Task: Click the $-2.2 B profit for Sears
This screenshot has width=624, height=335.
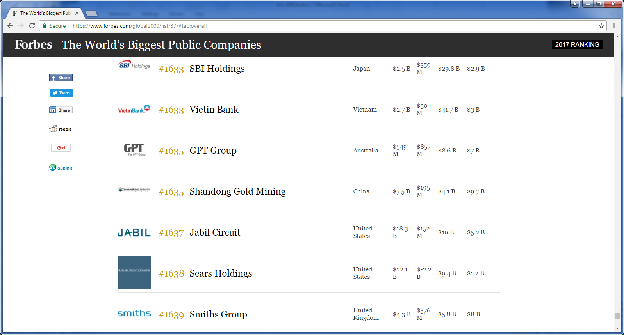Action: pyautogui.click(x=424, y=273)
